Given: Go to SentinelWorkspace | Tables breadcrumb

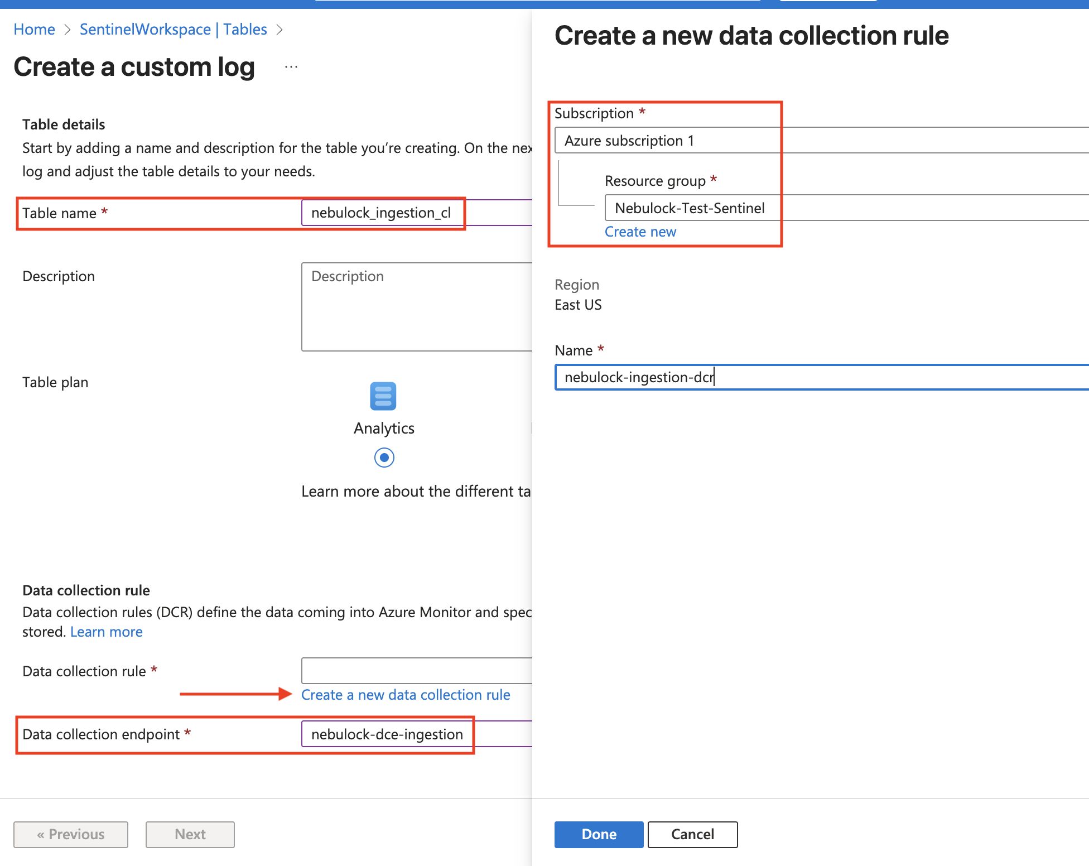Looking at the screenshot, I should point(173,29).
